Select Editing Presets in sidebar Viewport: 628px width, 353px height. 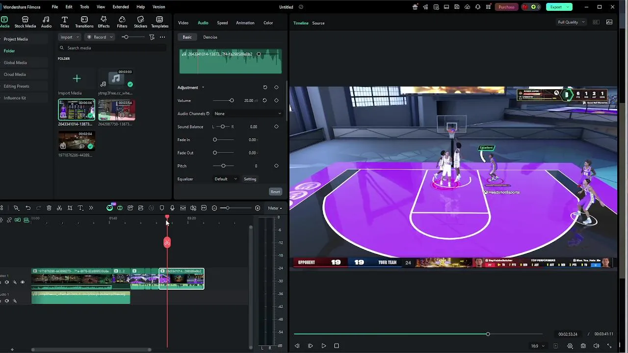(17, 86)
